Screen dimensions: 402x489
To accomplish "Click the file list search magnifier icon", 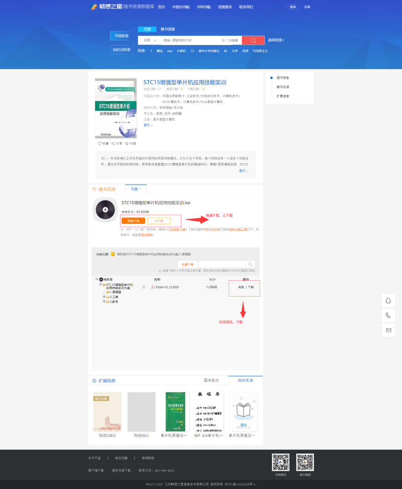I will tap(250, 264).
